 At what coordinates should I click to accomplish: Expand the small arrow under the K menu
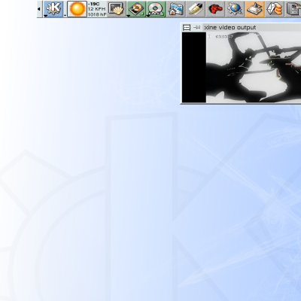tap(46, 16)
